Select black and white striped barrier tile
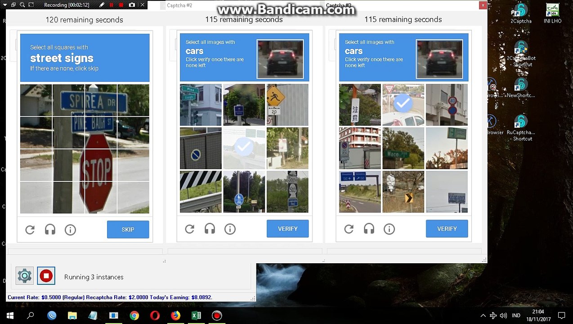Image resolution: width=573 pixels, height=324 pixels. (201, 192)
